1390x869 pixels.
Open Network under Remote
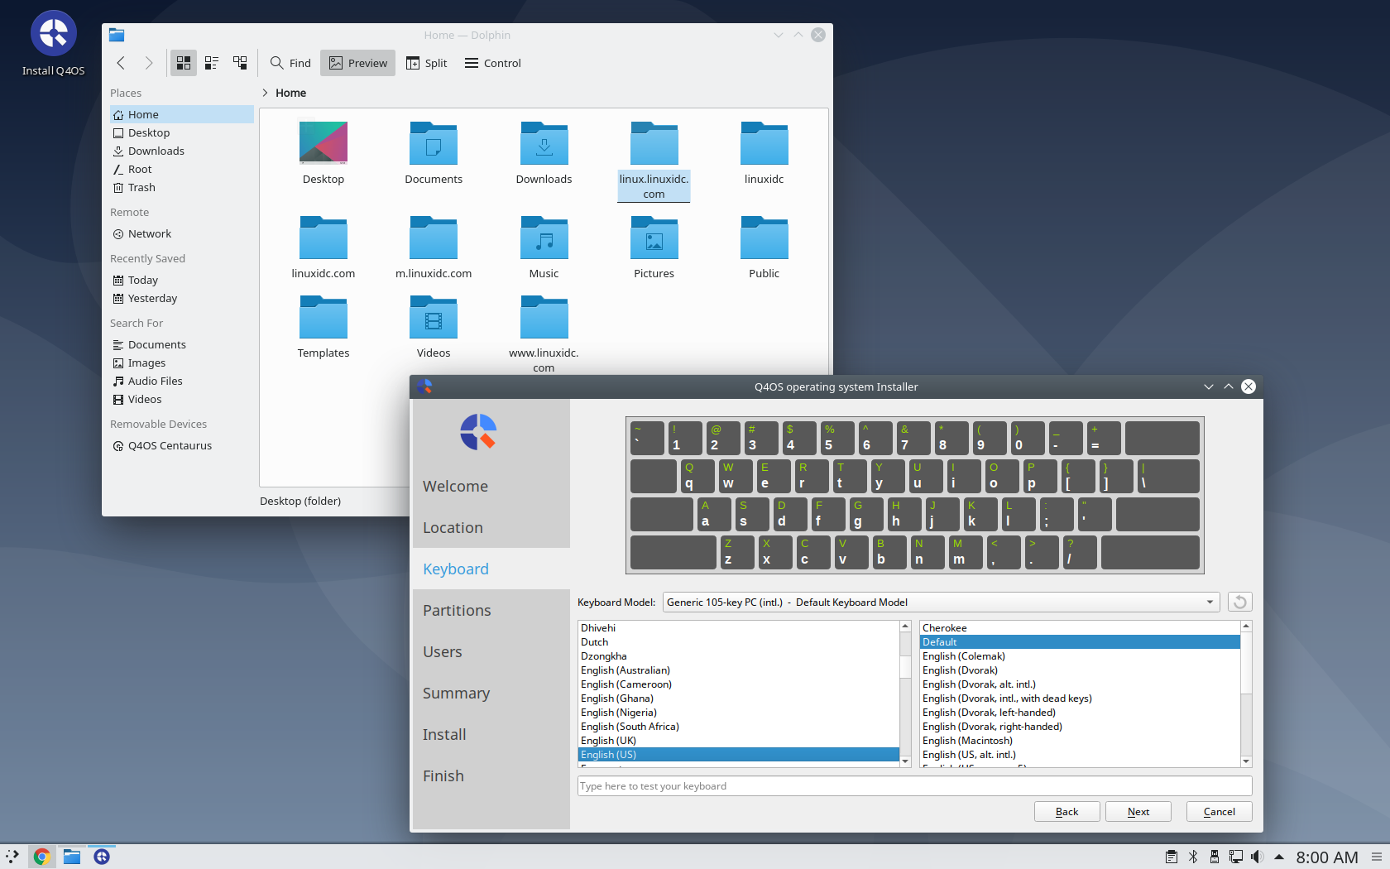point(182,233)
